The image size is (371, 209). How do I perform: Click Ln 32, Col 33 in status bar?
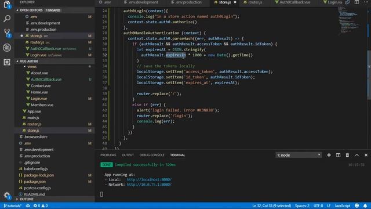point(271,206)
